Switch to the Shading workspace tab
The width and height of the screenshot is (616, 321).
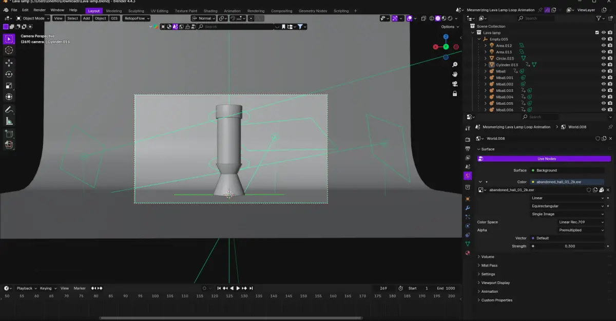click(210, 11)
